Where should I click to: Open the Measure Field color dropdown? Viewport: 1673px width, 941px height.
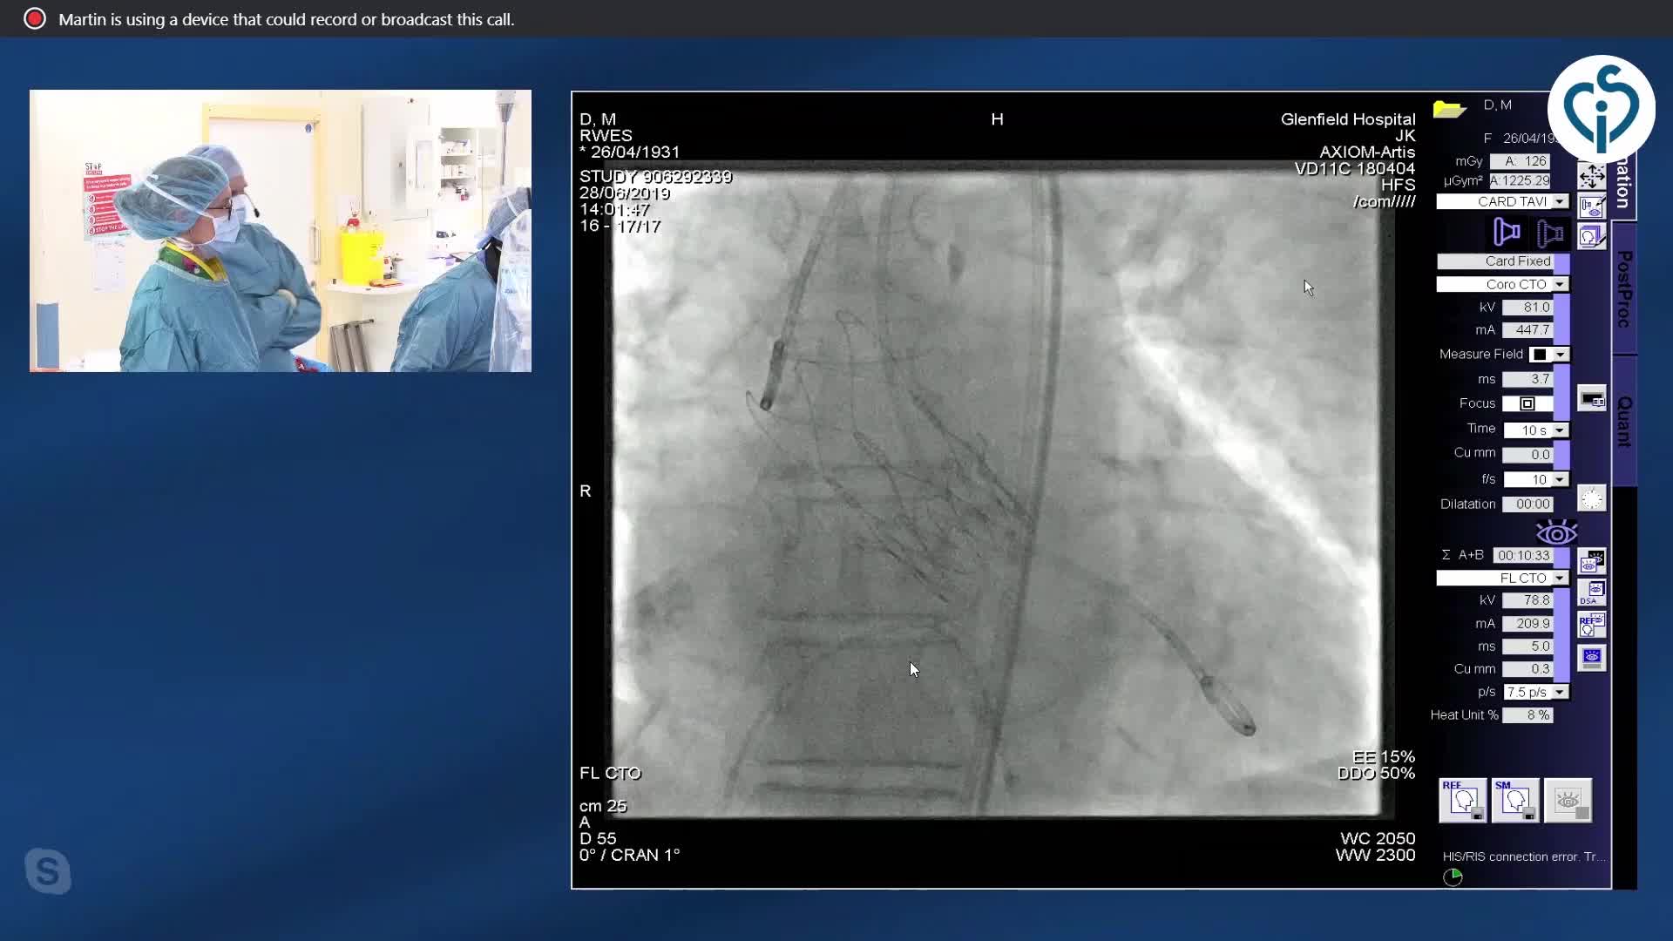[x=1560, y=355]
